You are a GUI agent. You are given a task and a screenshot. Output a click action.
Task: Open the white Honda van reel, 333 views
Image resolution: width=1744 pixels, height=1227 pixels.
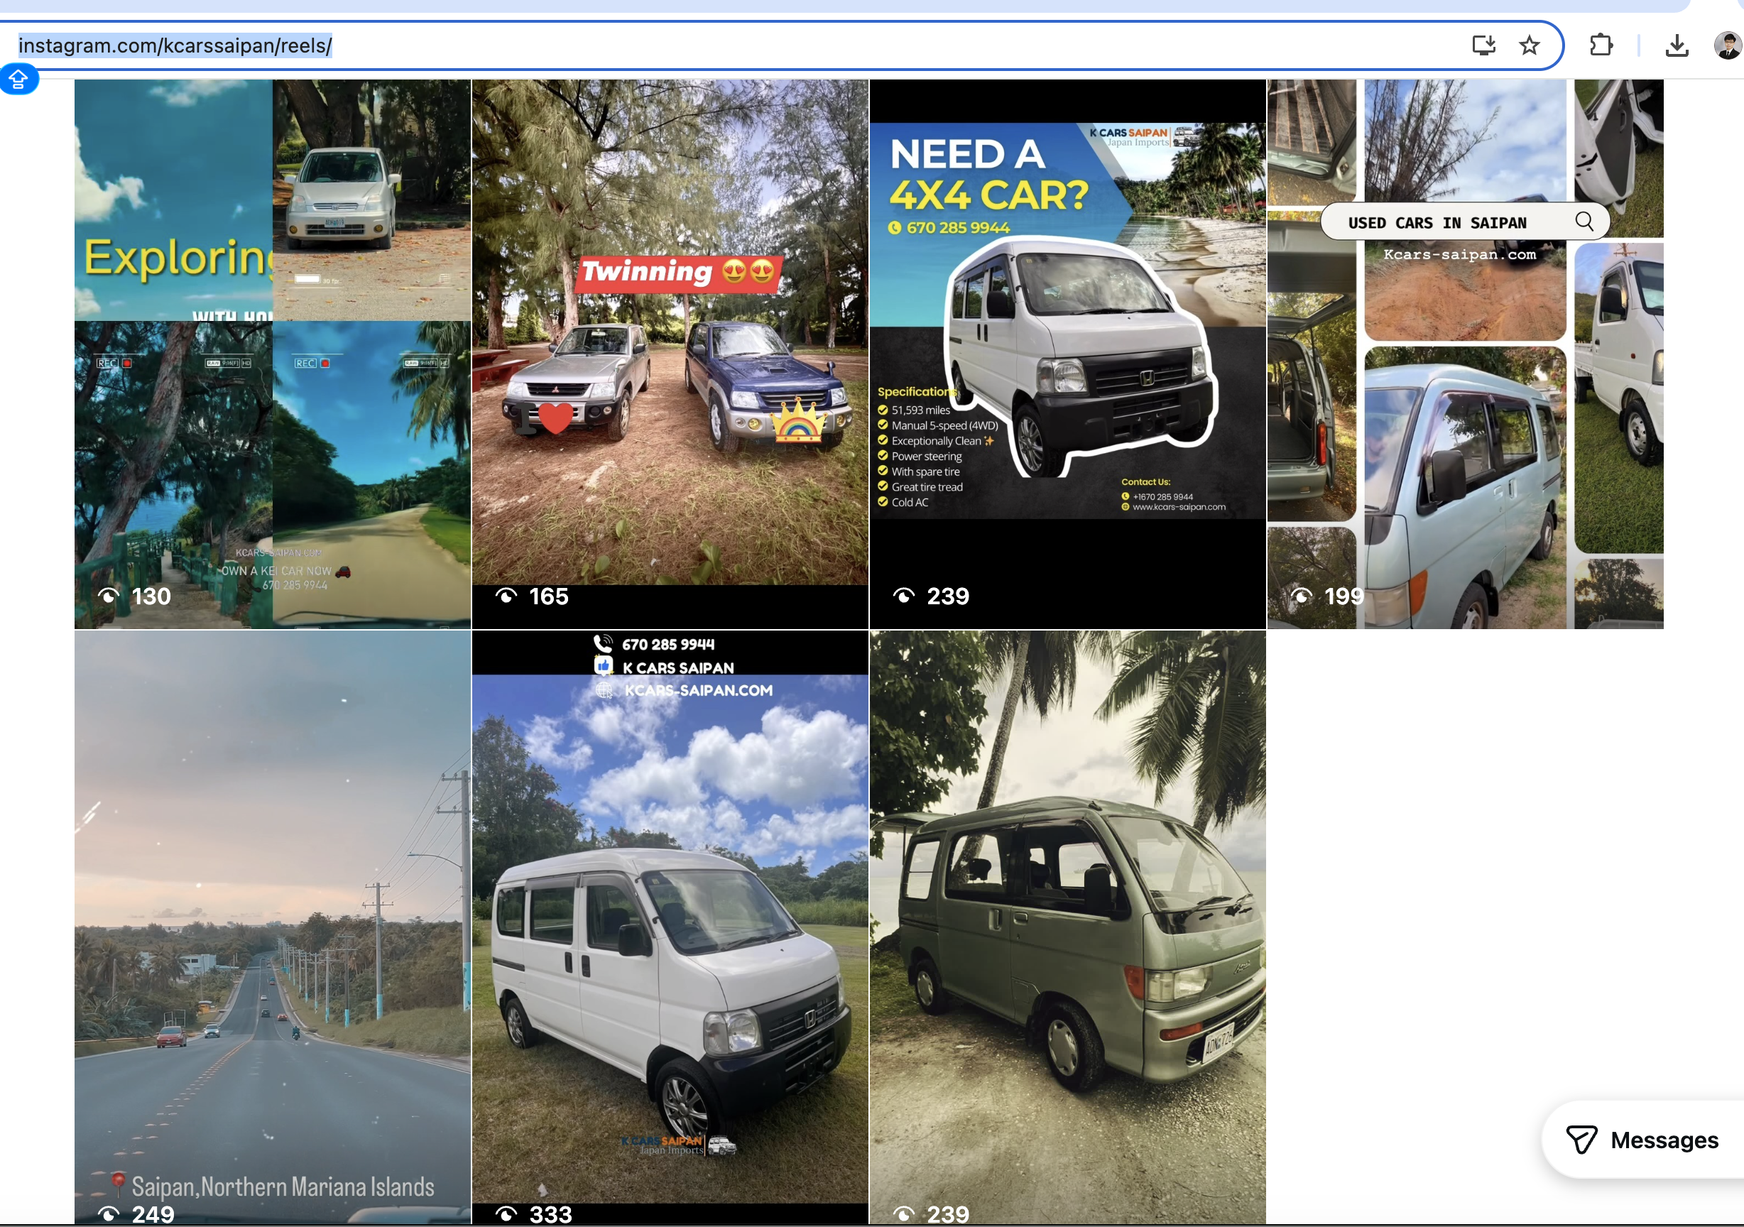tap(669, 949)
